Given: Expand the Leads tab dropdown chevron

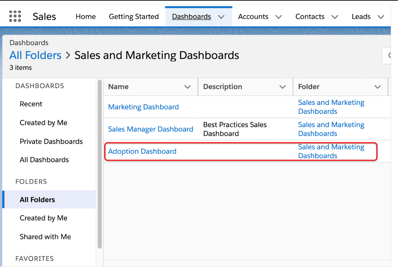Looking at the screenshot, I should click(x=380, y=17).
